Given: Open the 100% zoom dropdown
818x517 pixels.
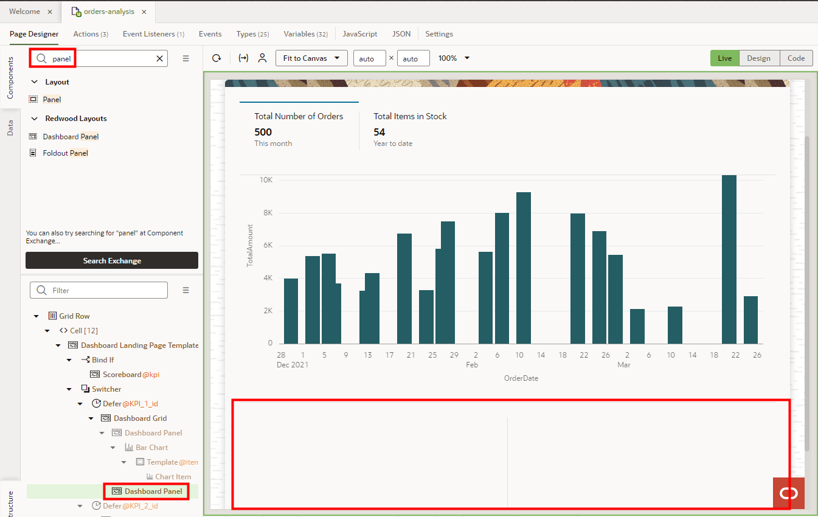Looking at the screenshot, I should pos(454,58).
